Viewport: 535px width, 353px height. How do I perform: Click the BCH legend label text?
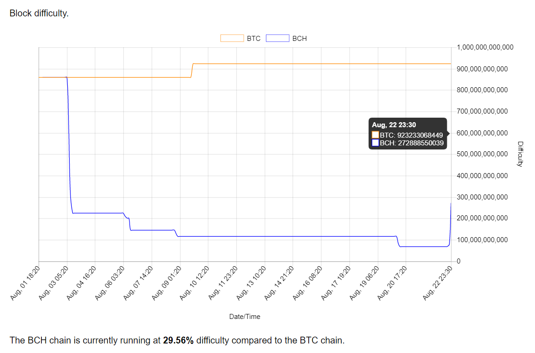(300, 39)
